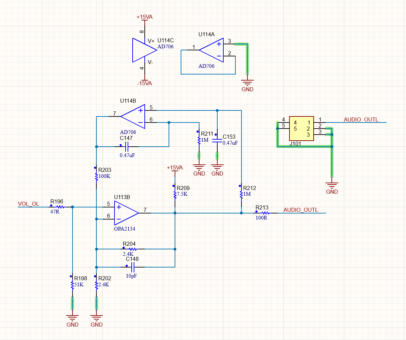Select the U114B op-amp triangle symbol
Image resolution: width=406 pixels, height=340 pixels.
tap(133, 116)
